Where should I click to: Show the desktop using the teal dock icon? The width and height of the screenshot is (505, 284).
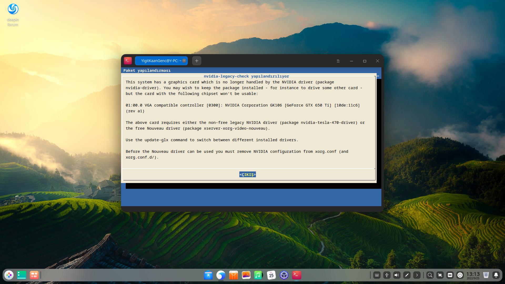coord(22,275)
